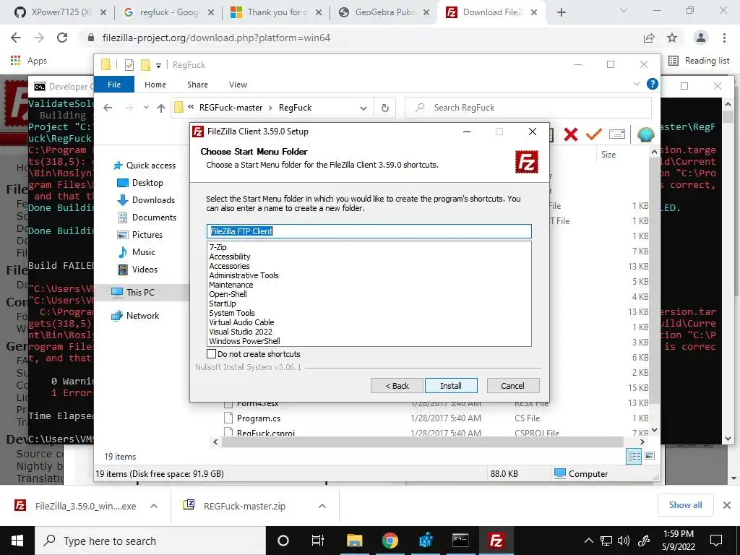
Task: Open the Windows Start menu
Action: (17, 541)
